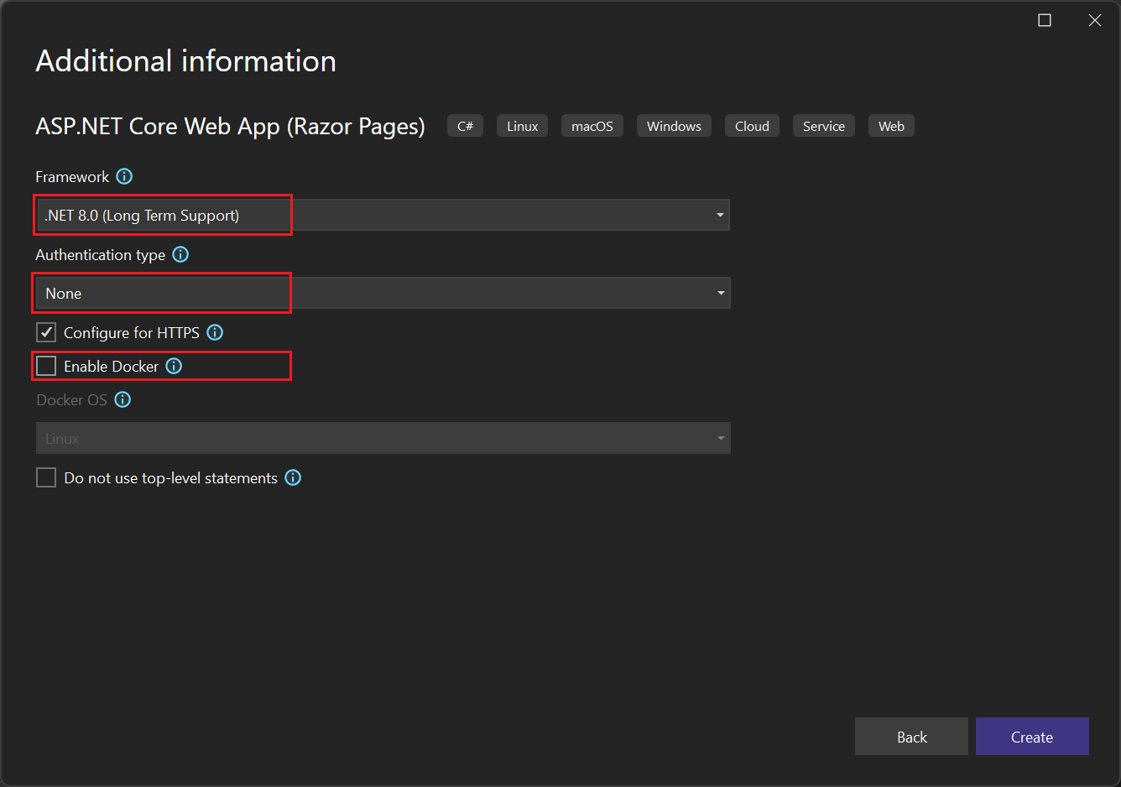Click the Authentication type info icon
This screenshot has width=1121, height=787.
(x=180, y=254)
